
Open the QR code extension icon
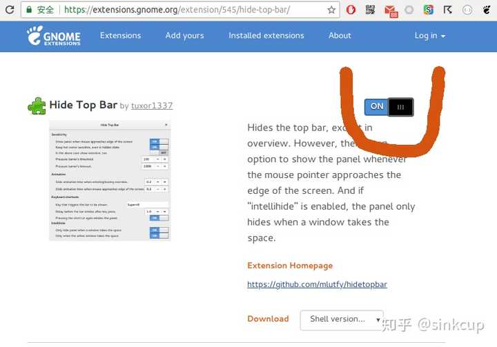coord(370,10)
